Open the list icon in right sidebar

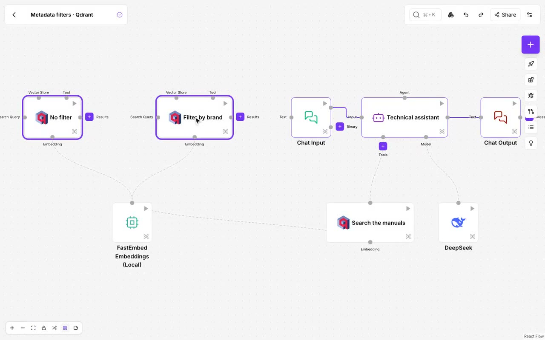[x=531, y=127]
